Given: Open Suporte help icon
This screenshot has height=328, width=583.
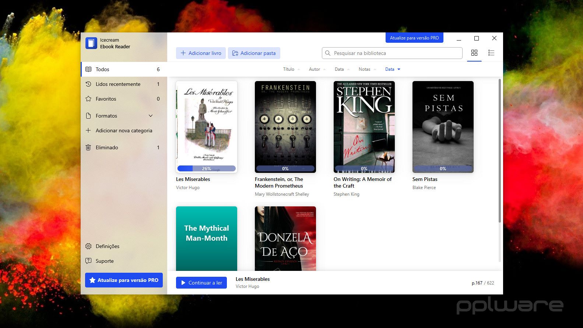Looking at the screenshot, I should [88, 261].
